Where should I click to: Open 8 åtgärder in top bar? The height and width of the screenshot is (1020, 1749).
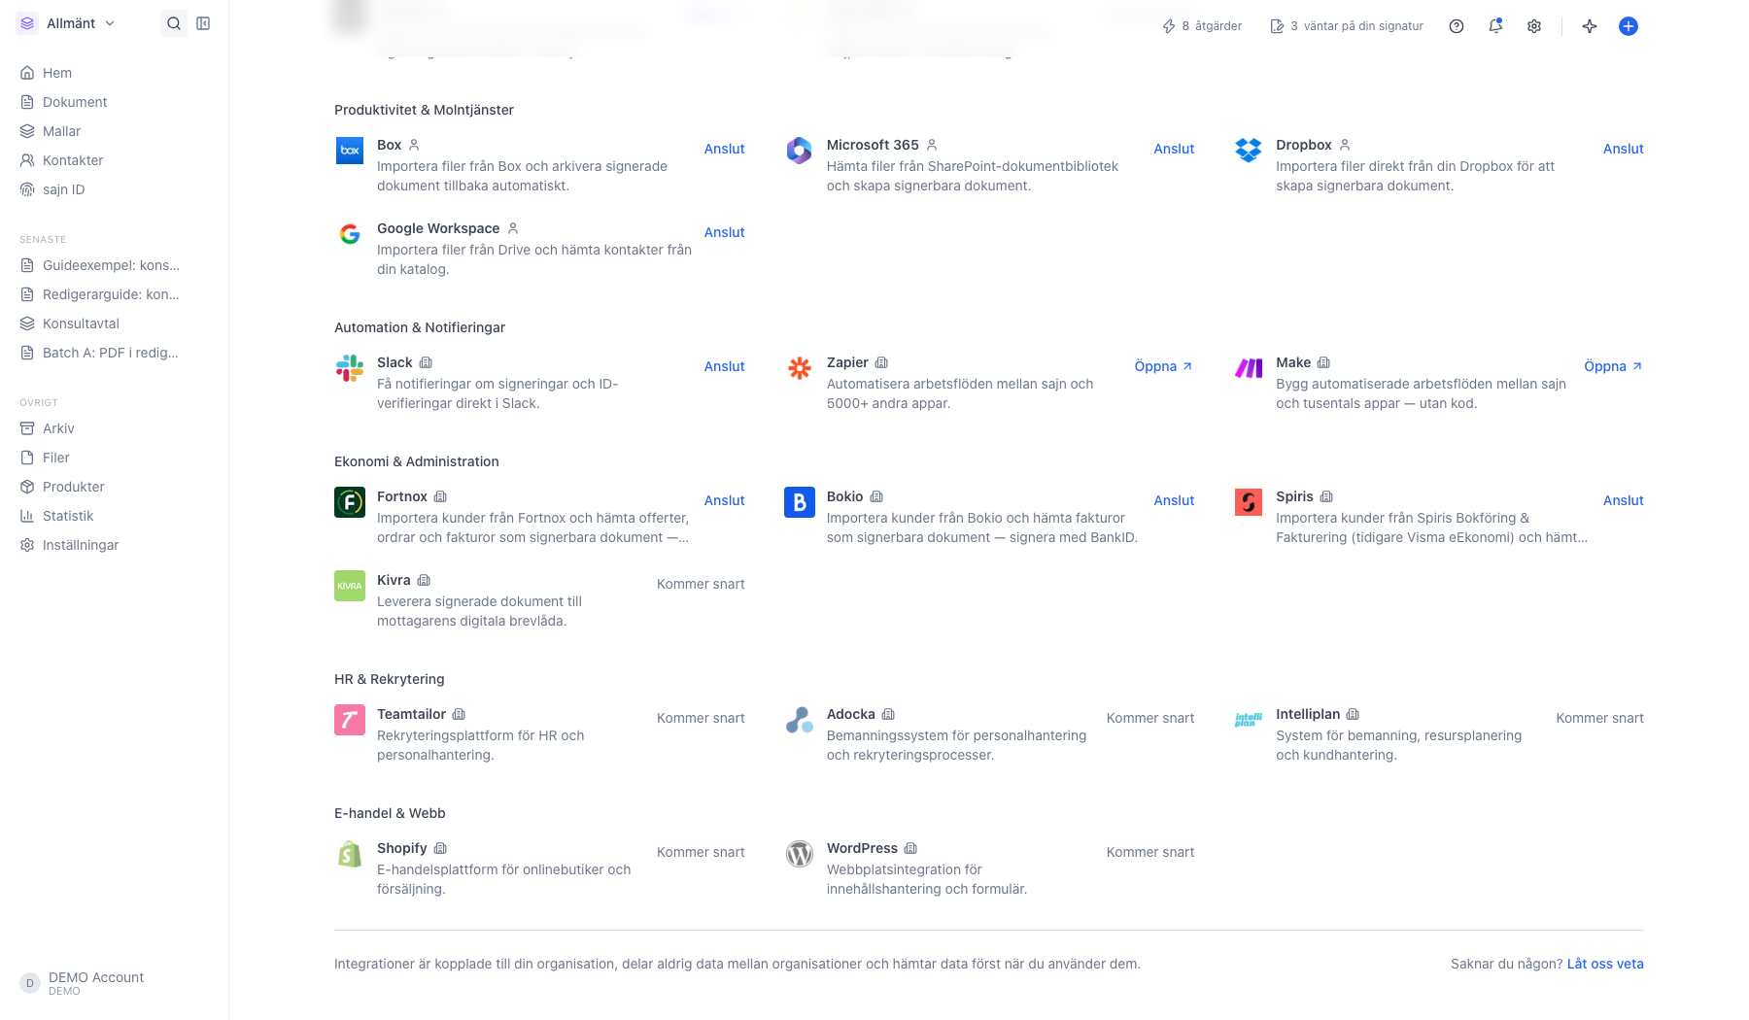click(x=1202, y=26)
